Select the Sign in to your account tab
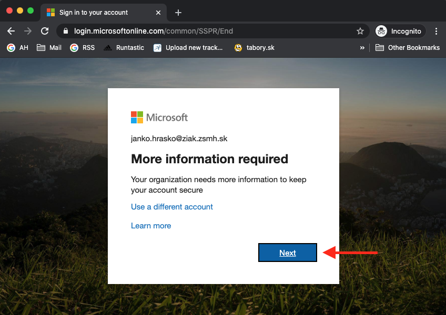446x315 pixels. (x=95, y=12)
